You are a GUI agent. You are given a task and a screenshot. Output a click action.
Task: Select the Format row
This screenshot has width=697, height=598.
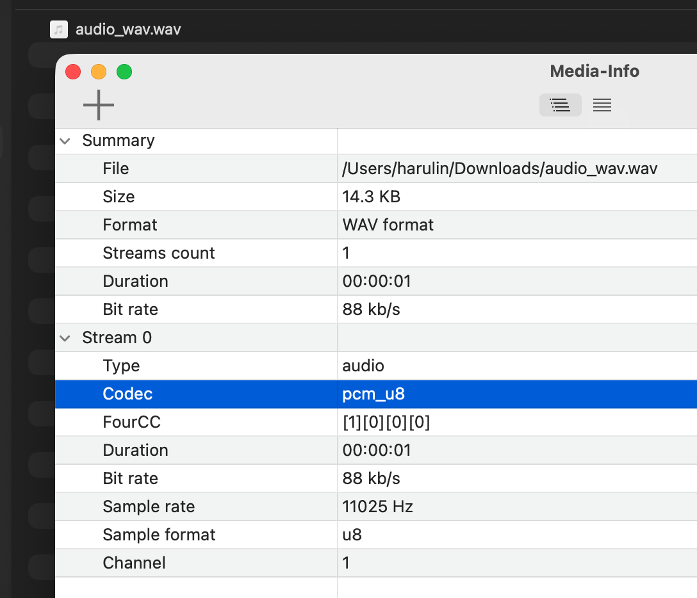click(x=129, y=225)
